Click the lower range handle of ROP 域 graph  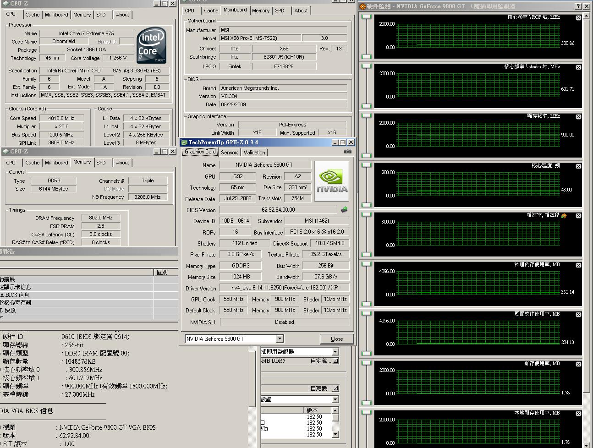point(366,56)
